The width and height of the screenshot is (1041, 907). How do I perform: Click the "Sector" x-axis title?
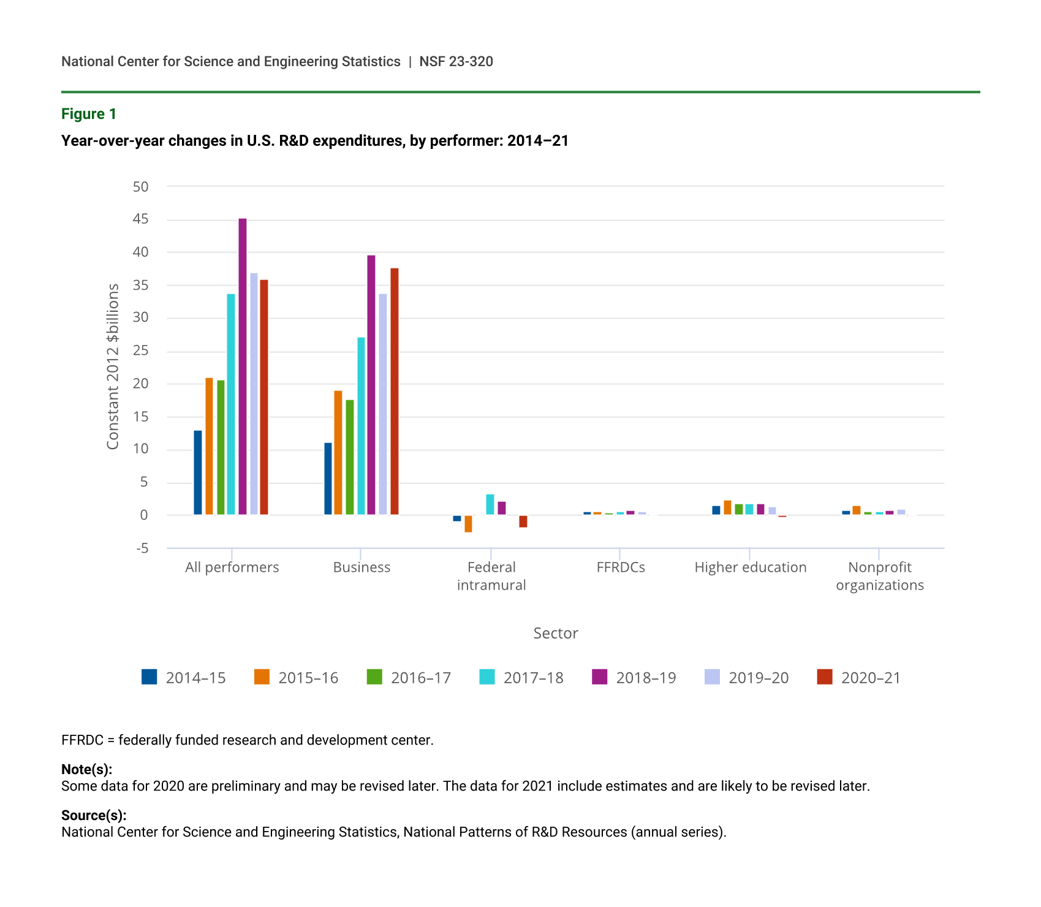click(555, 633)
